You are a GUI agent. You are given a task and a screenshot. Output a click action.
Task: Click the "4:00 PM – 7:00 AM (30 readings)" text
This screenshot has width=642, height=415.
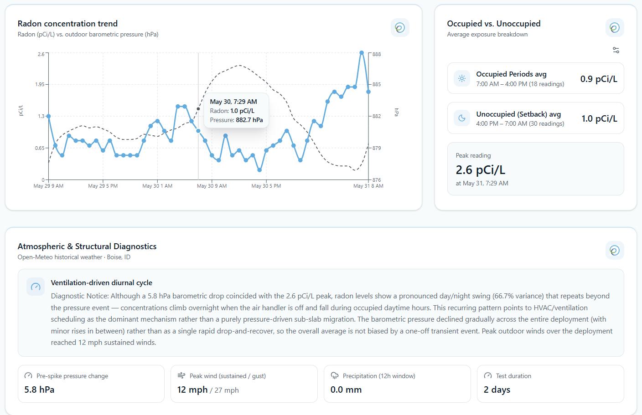pos(520,123)
